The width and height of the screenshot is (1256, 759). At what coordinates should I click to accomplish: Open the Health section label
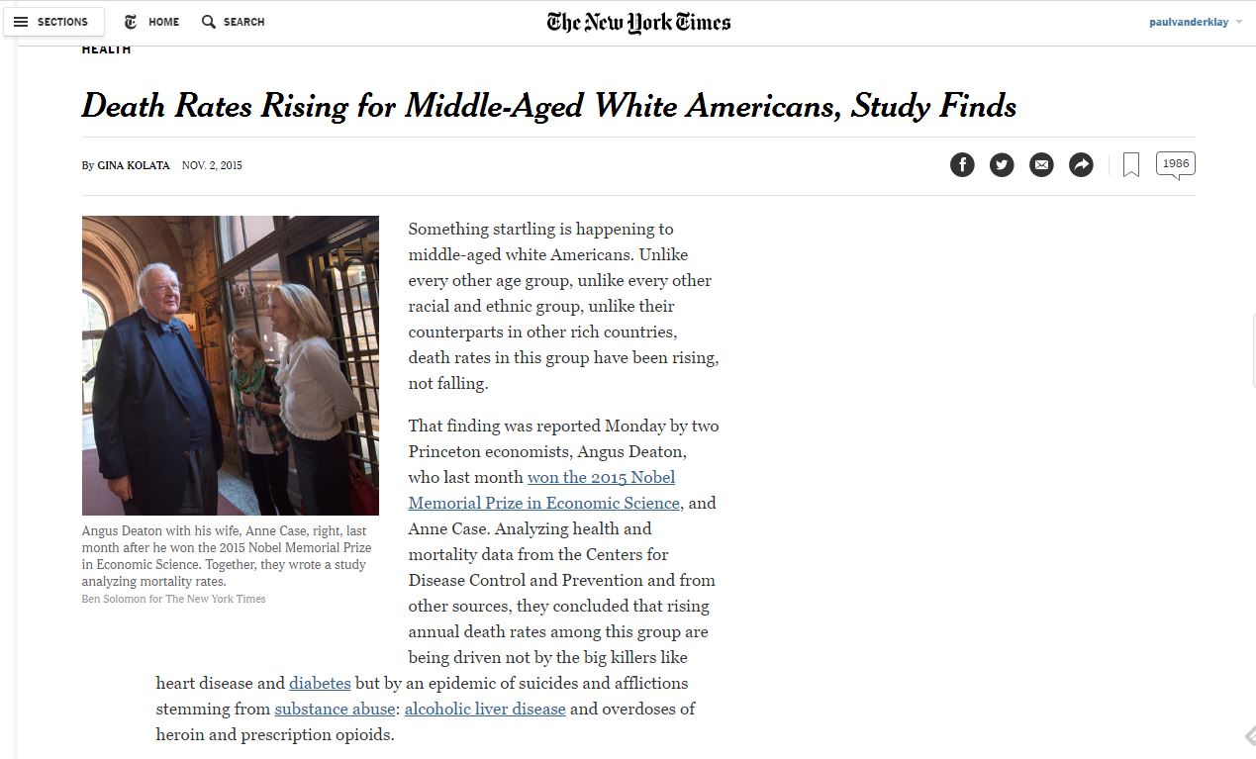click(106, 49)
